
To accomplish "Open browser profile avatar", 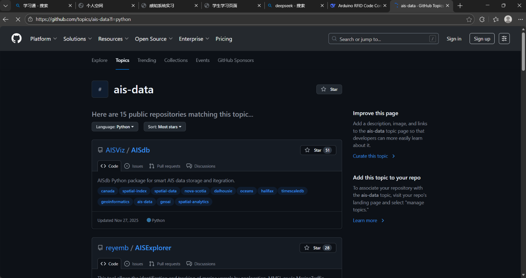I will tap(508, 19).
